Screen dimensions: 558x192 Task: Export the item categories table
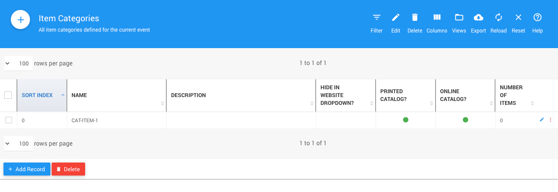pos(478,18)
